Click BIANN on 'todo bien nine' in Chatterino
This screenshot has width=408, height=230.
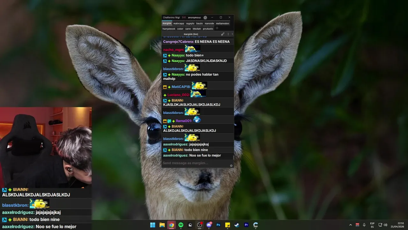[178, 150]
